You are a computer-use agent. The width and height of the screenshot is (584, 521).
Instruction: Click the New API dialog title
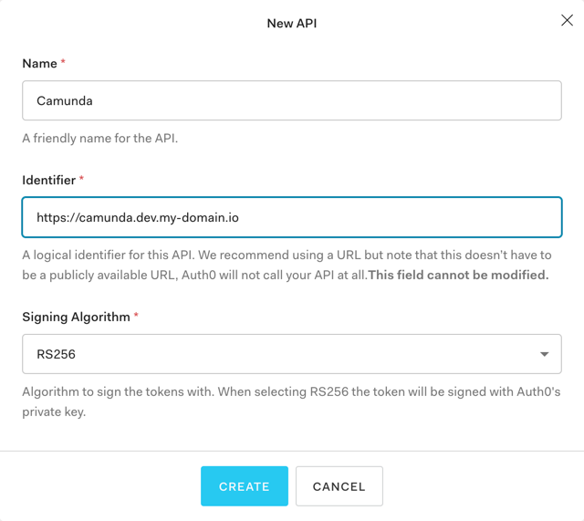tap(292, 23)
